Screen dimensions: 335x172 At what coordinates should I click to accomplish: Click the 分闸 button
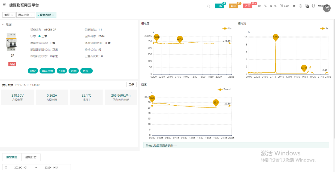pyautogui.click(x=62, y=71)
